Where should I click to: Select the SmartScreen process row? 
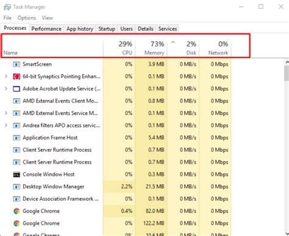pos(116,65)
